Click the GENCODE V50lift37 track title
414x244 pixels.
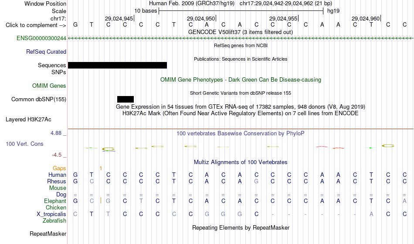241,32
